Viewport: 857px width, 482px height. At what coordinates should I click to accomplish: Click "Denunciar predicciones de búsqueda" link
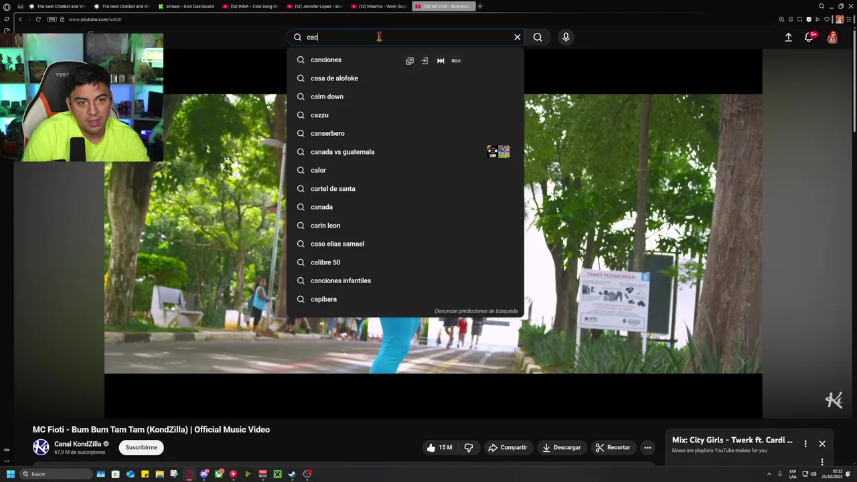tap(476, 311)
